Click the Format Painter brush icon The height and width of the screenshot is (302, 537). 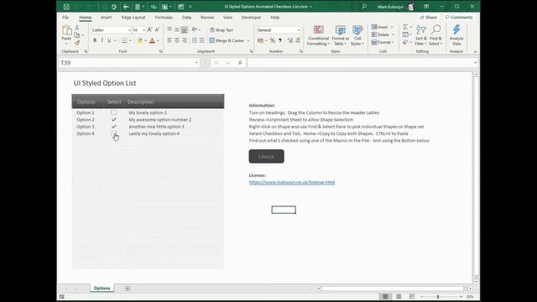pyautogui.click(x=77, y=43)
